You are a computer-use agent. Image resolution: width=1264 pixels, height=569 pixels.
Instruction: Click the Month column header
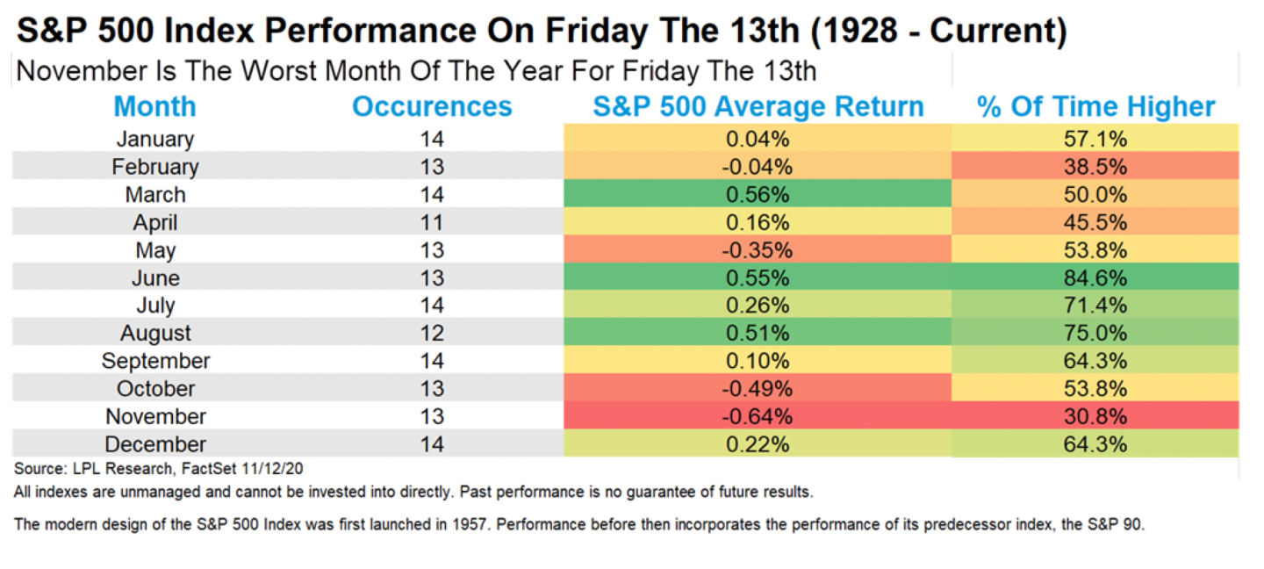(x=154, y=107)
